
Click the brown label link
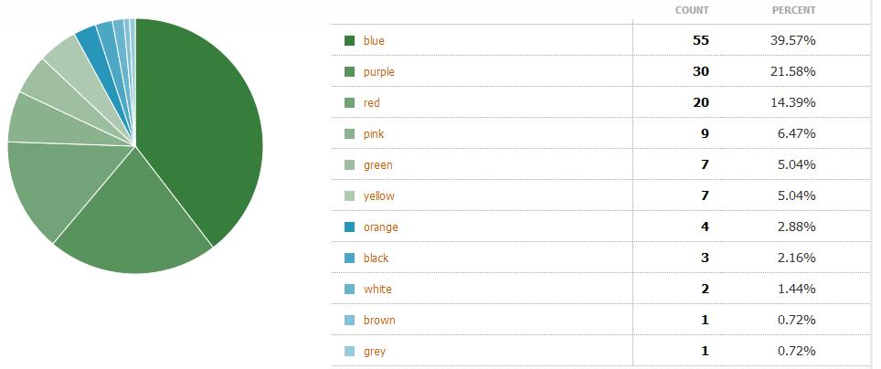pyautogui.click(x=379, y=321)
